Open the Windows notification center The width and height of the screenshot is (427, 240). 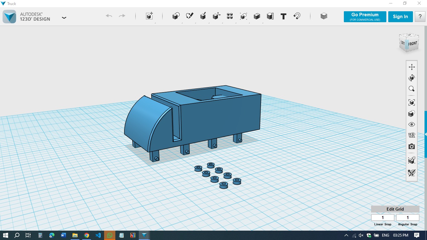coord(417,235)
